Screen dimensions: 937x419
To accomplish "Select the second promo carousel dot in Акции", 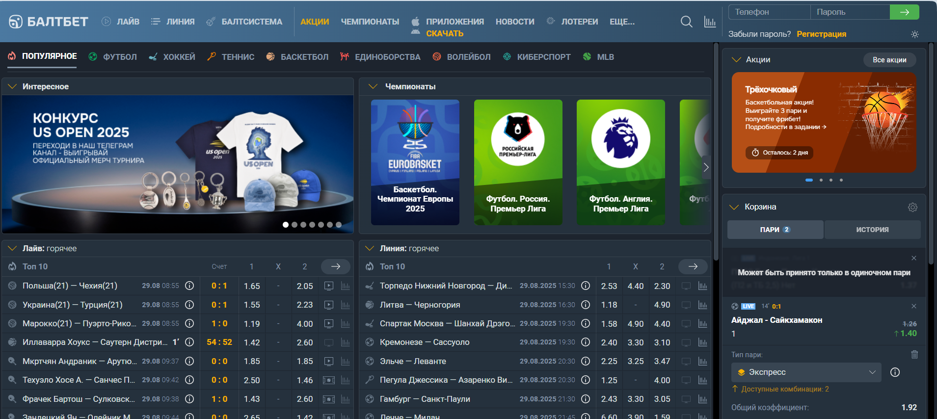I will click(x=821, y=180).
